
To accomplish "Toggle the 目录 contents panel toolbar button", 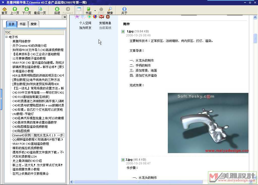I will pyautogui.click(x=79, y=11).
